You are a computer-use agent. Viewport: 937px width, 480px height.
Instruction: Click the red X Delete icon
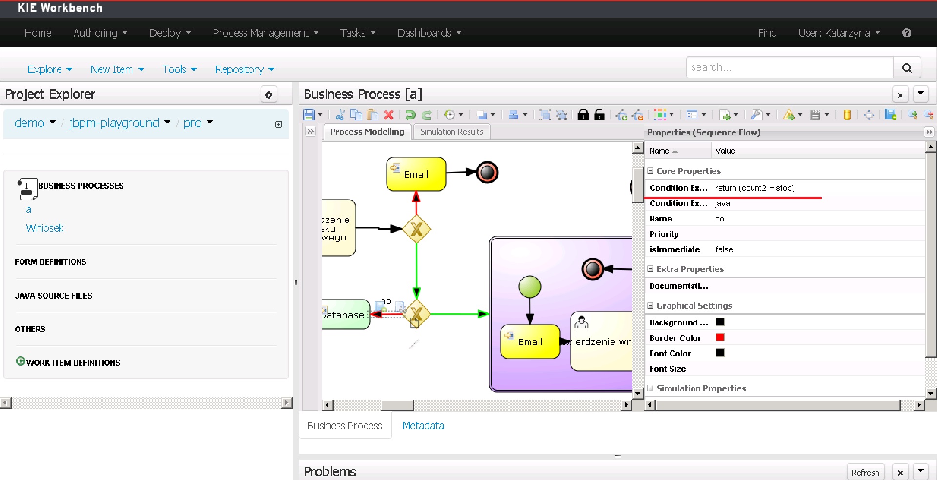(x=388, y=115)
